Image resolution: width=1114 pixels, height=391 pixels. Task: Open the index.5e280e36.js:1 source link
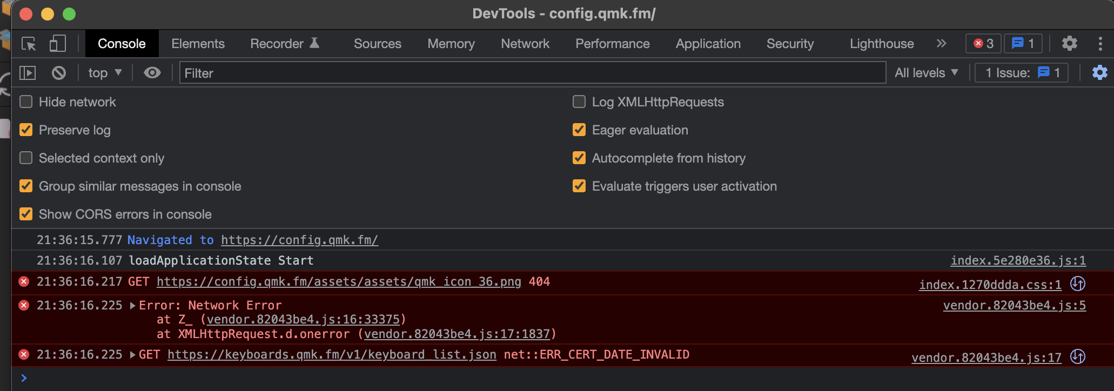point(1018,260)
